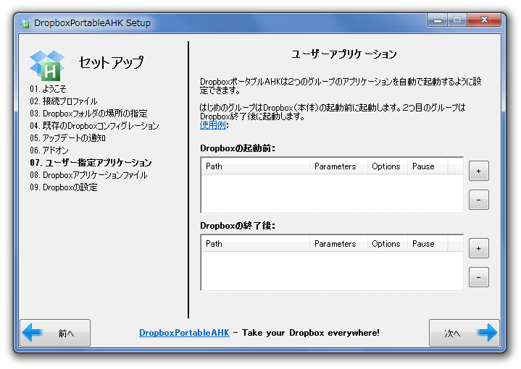This screenshot has height=369, width=521.
Task: Proceed with the 次へ button
Action: tap(464, 333)
